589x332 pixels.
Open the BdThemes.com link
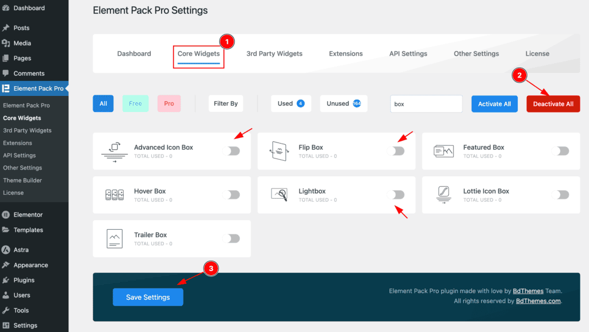point(538,301)
